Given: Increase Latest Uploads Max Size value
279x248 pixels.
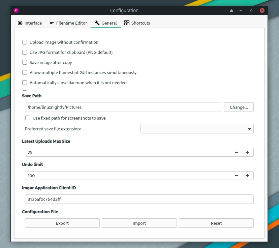Looking at the screenshot, I should pos(247,152).
